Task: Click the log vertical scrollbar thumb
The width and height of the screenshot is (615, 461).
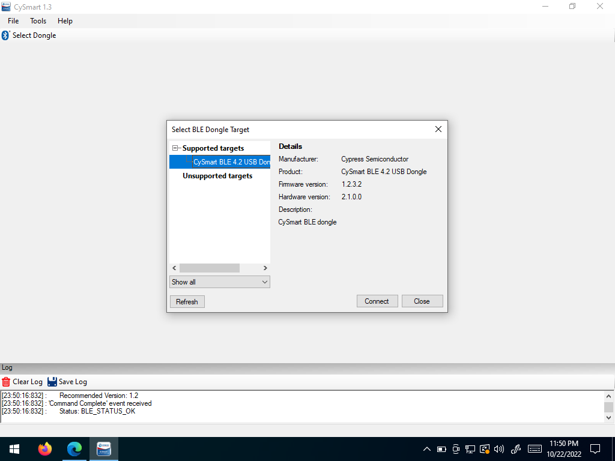Action: pos(609,407)
